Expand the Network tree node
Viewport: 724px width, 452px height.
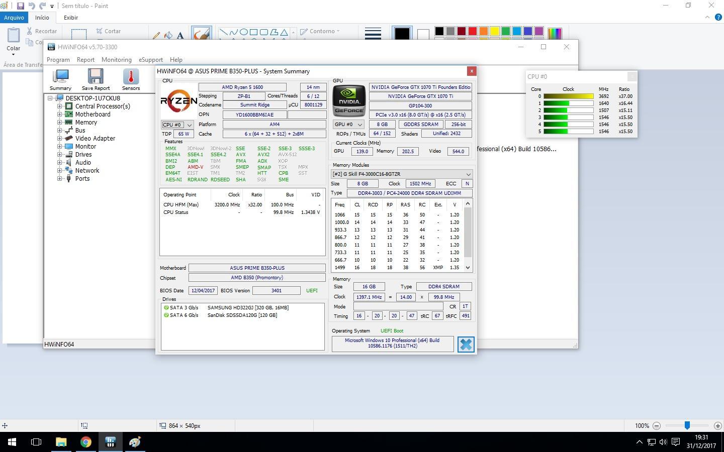(59, 170)
